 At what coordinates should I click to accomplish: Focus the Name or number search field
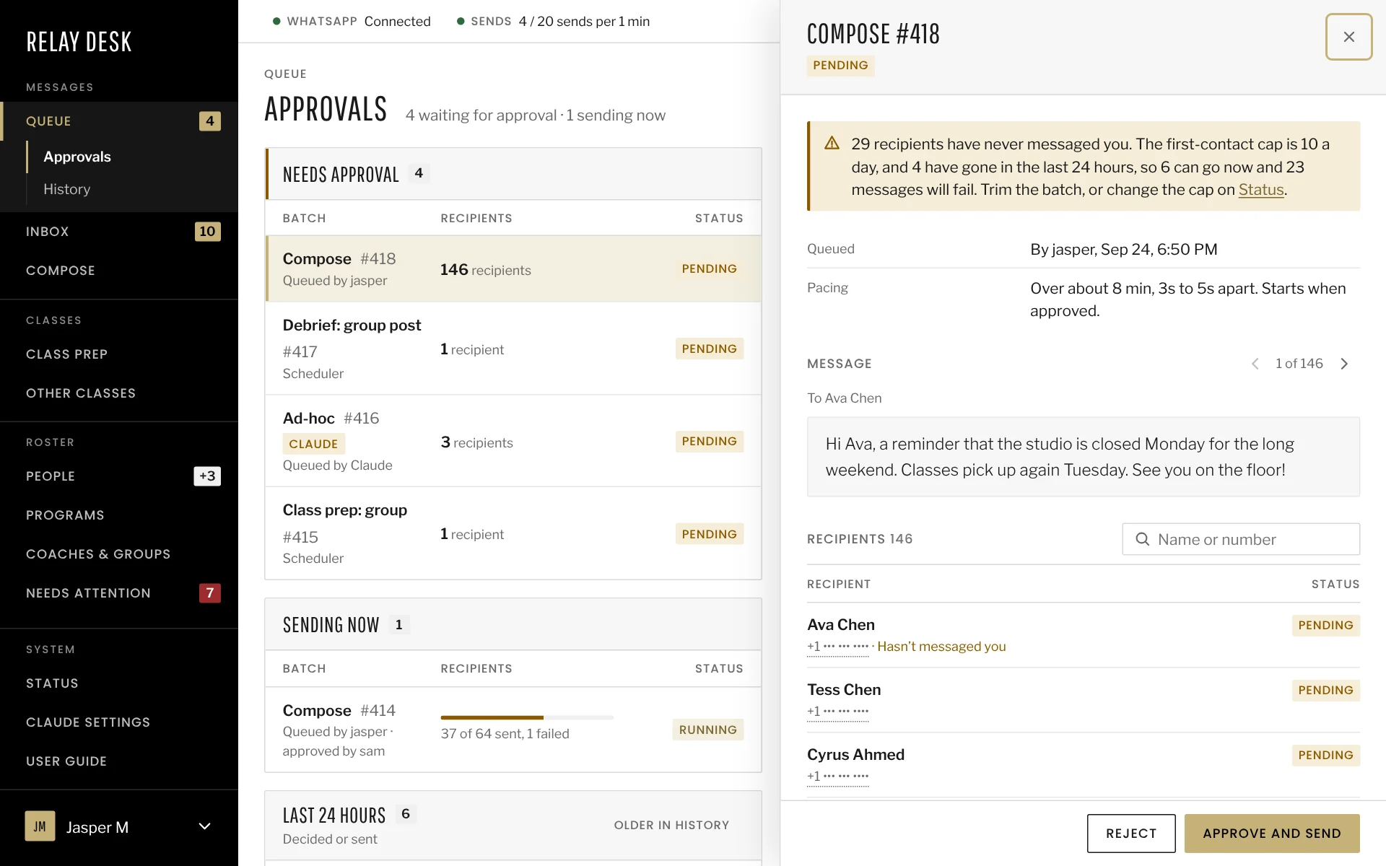1241,539
